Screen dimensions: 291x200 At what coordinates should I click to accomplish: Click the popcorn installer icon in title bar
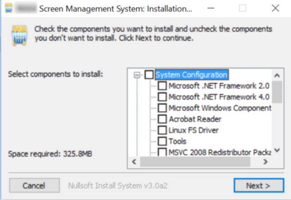click(x=8, y=8)
